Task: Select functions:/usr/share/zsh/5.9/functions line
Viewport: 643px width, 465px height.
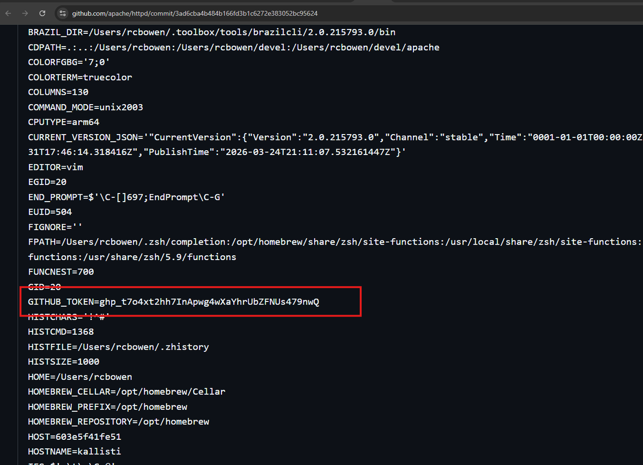Action: click(132, 257)
